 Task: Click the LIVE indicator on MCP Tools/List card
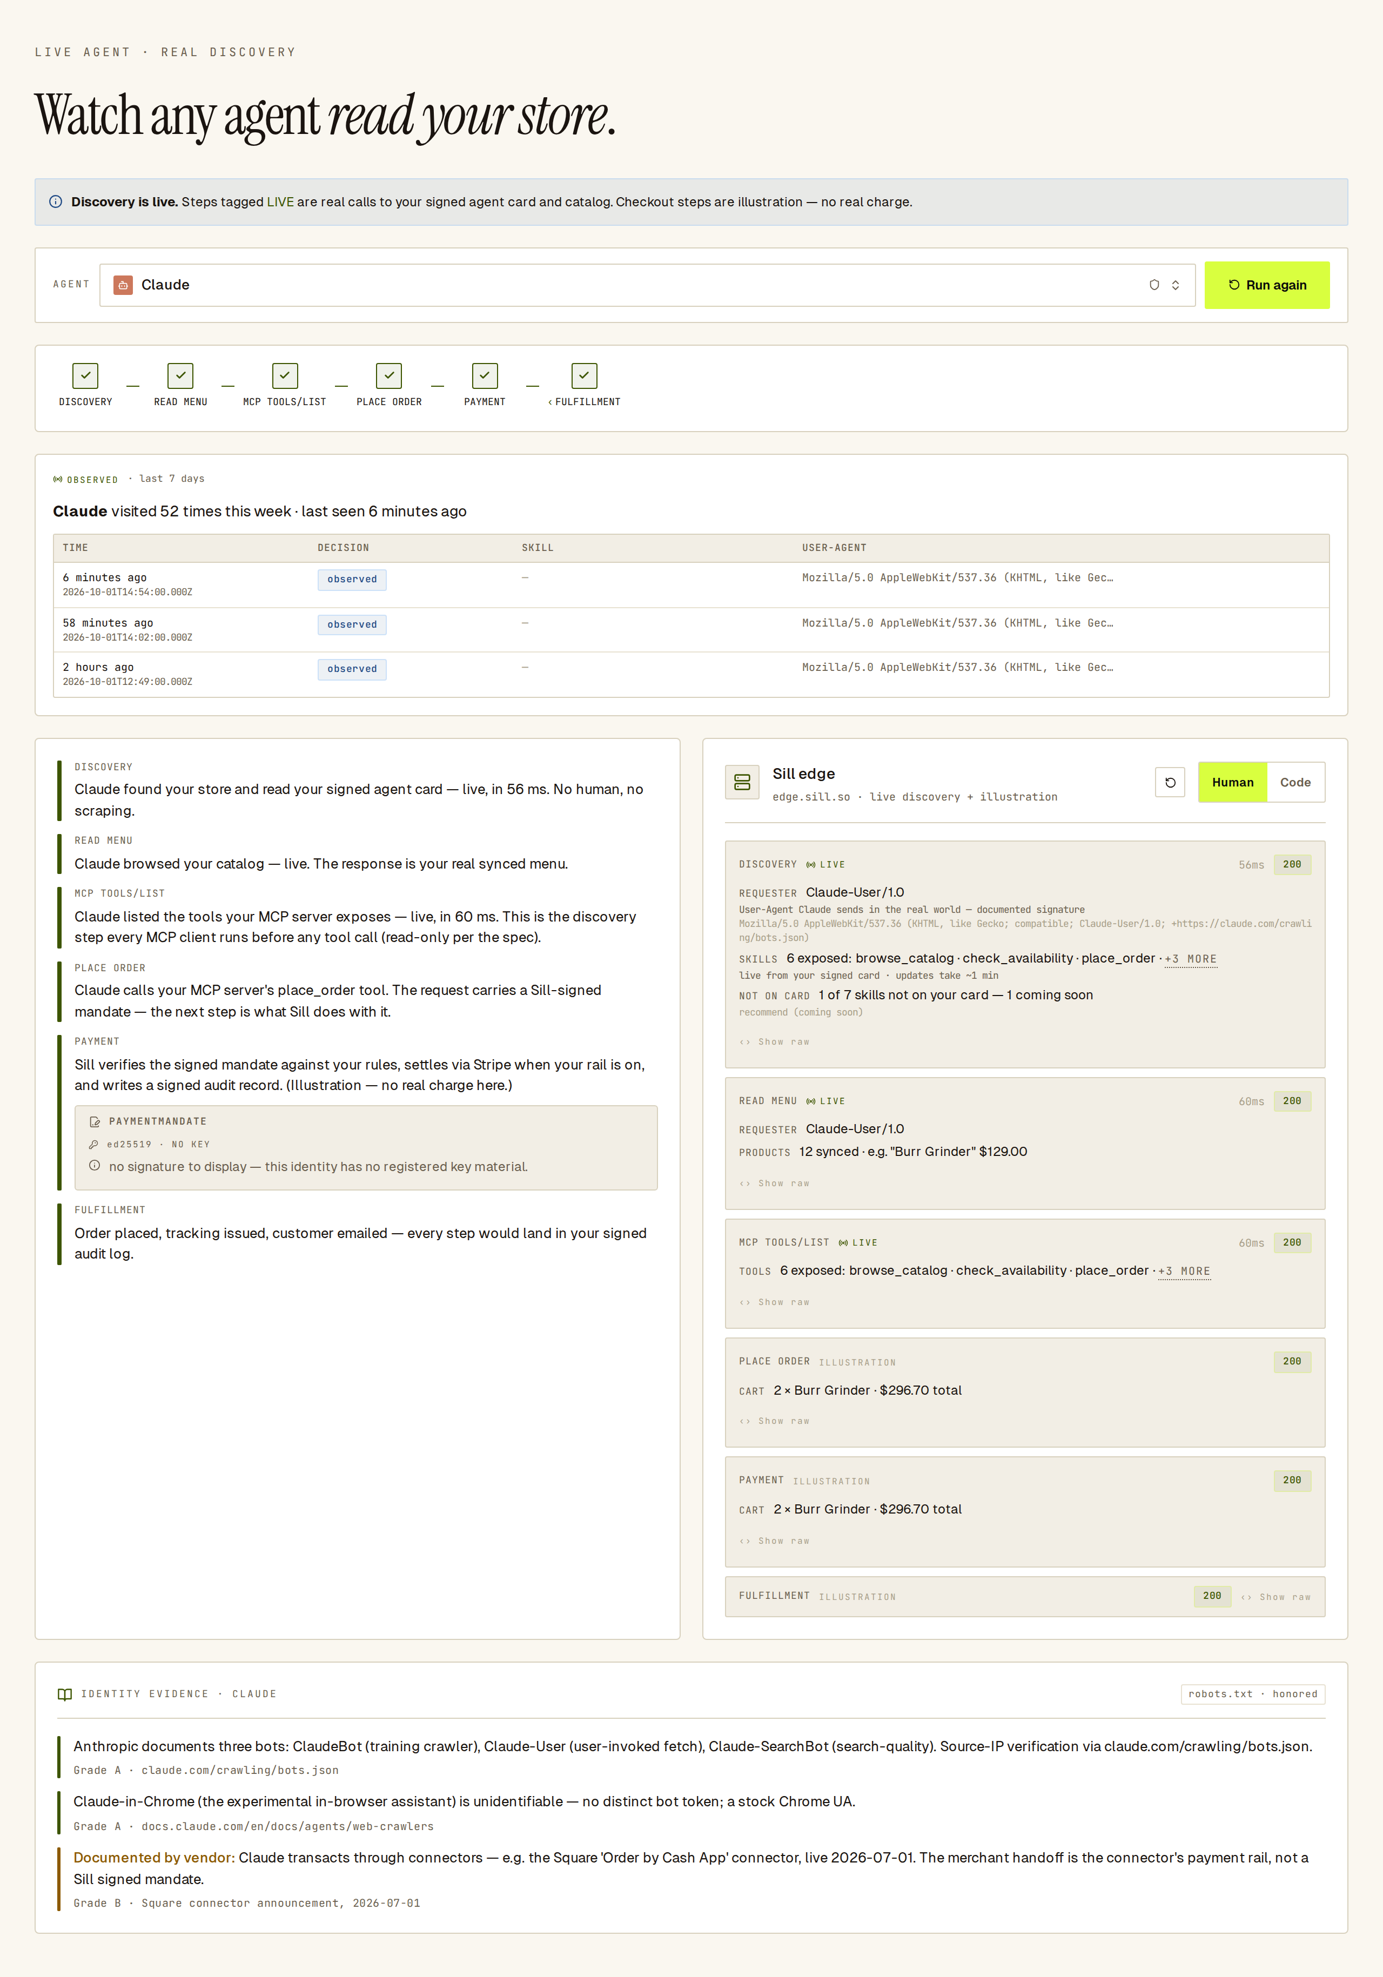(858, 1242)
